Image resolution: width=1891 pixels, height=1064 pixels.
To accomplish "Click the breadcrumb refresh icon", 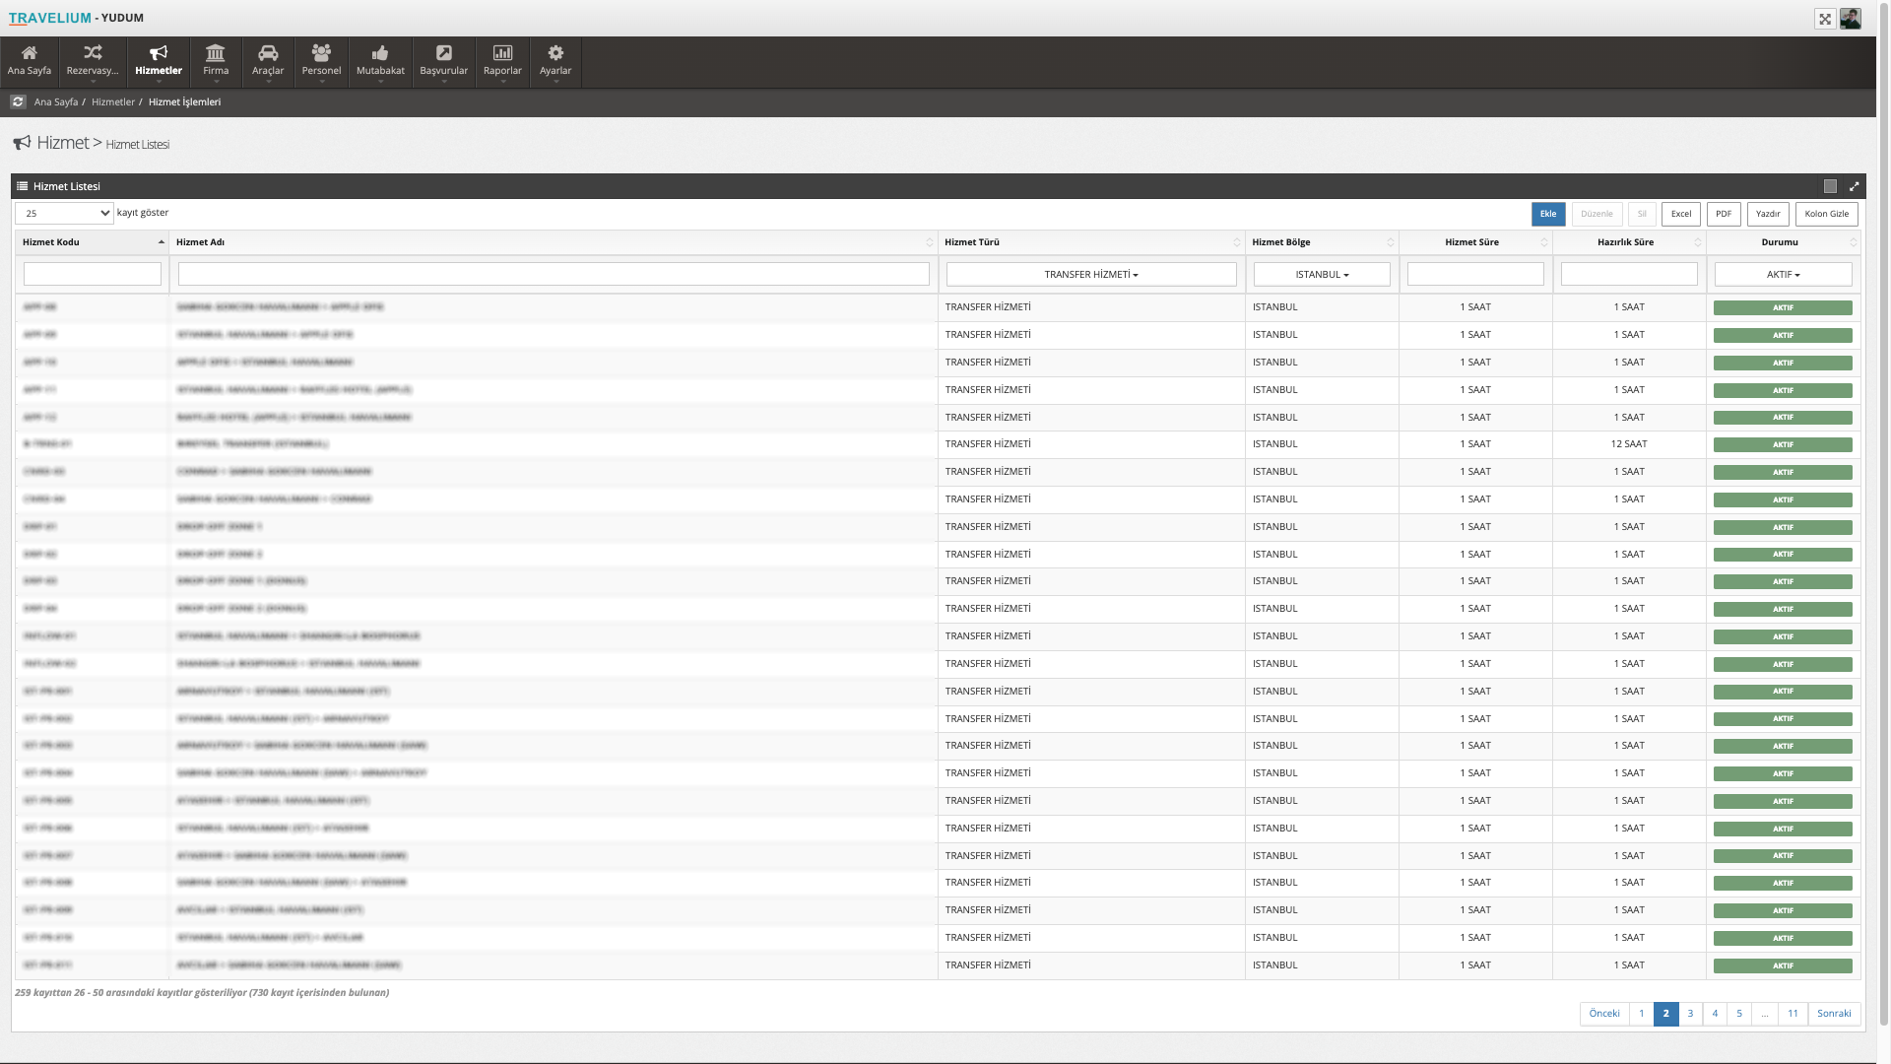I will [18, 101].
